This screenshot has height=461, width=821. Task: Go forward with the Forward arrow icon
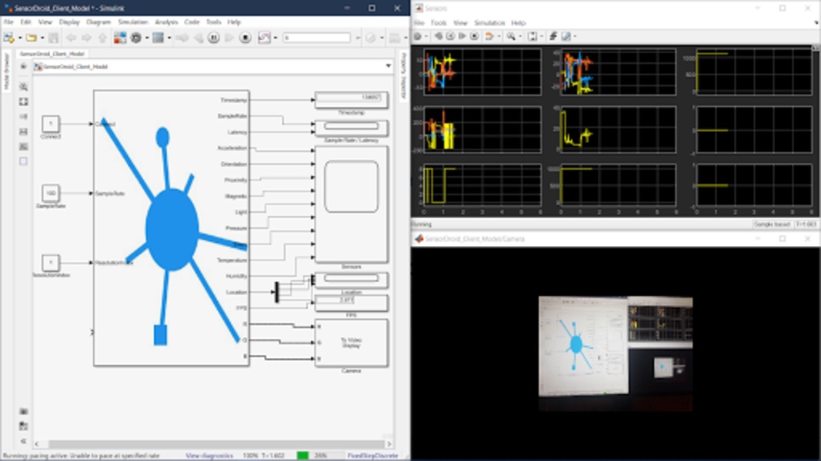(x=87, y=38)
